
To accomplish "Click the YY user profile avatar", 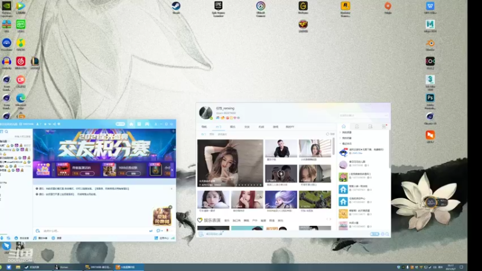I will pyautogui.click(x=205, y=113).
